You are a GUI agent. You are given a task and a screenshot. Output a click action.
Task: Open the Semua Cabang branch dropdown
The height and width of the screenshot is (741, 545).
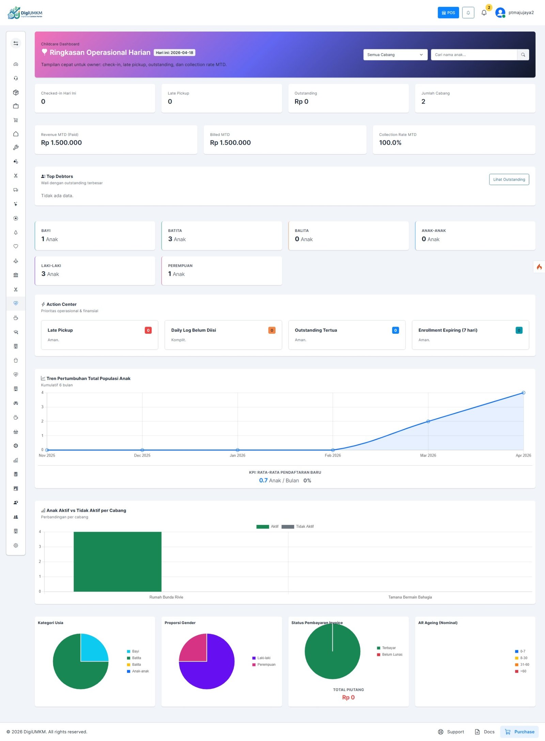point(395,55)
